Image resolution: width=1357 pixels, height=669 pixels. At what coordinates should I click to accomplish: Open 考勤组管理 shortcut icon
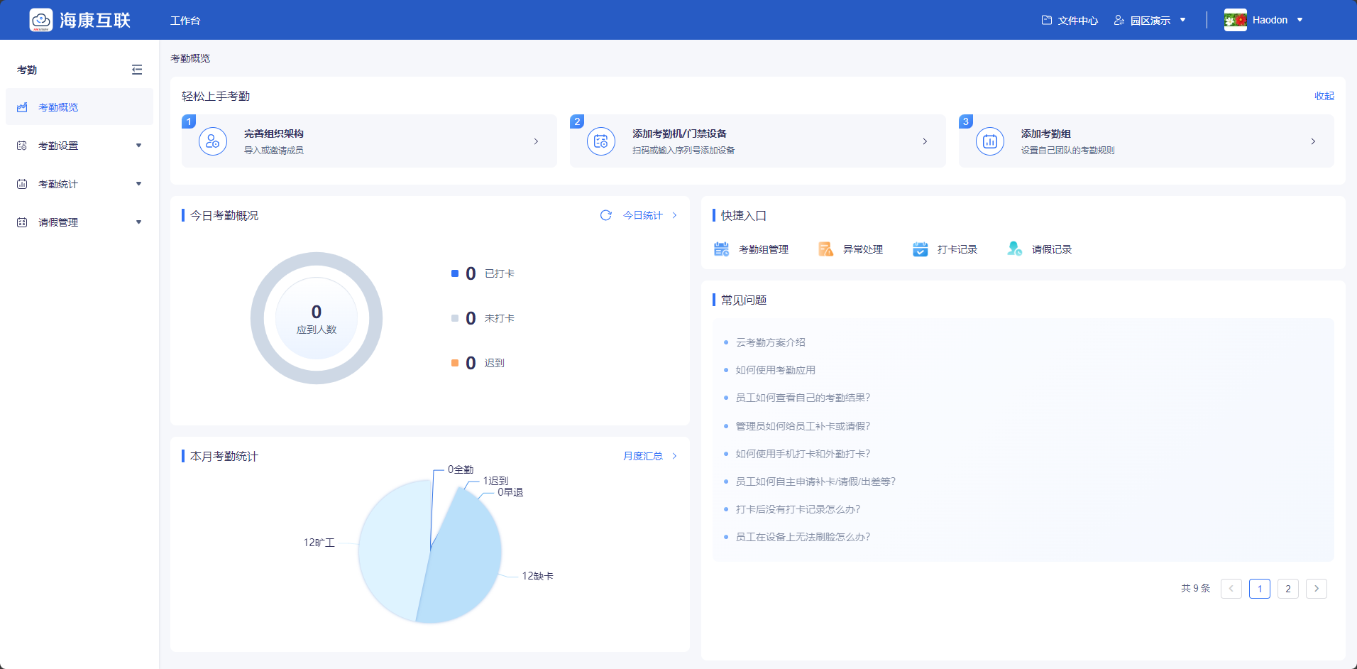(x=721, y=249)
